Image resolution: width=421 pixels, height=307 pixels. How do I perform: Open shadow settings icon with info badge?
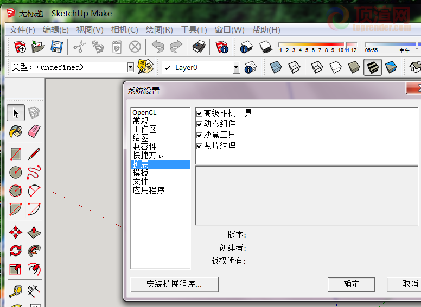[x=246, y=47]
